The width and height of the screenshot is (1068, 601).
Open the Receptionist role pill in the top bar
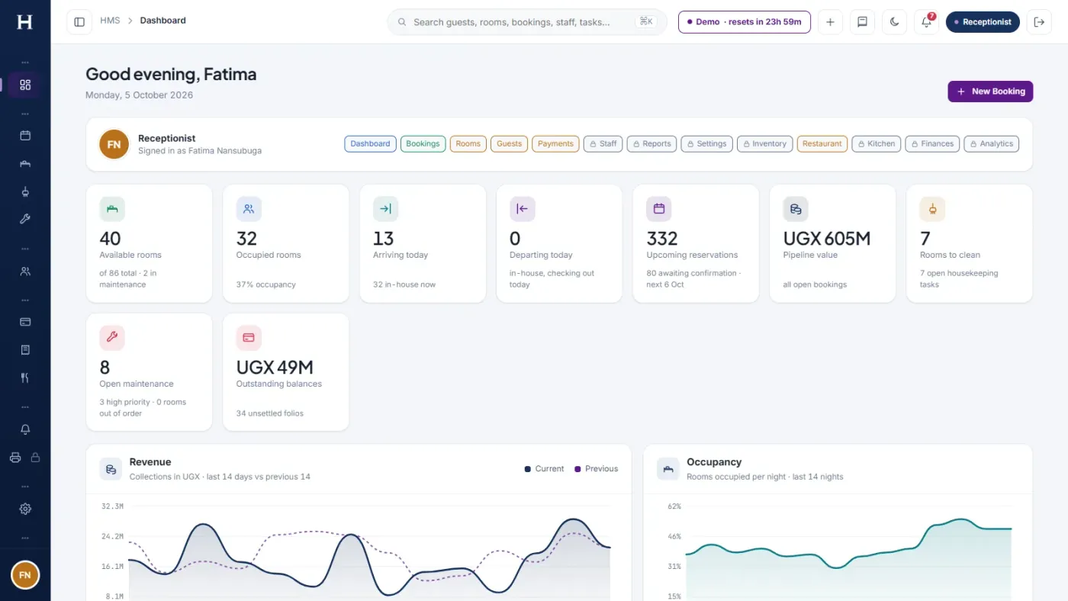point(983,22)
